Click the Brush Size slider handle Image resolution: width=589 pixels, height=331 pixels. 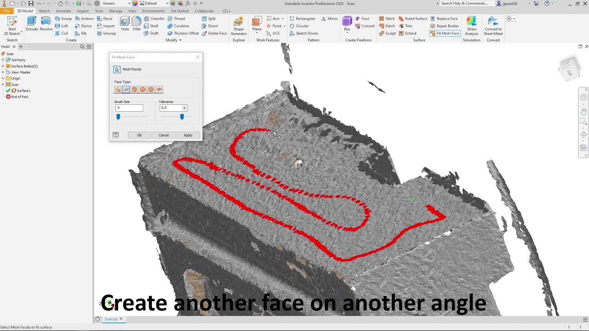click(x=118, y=117)
